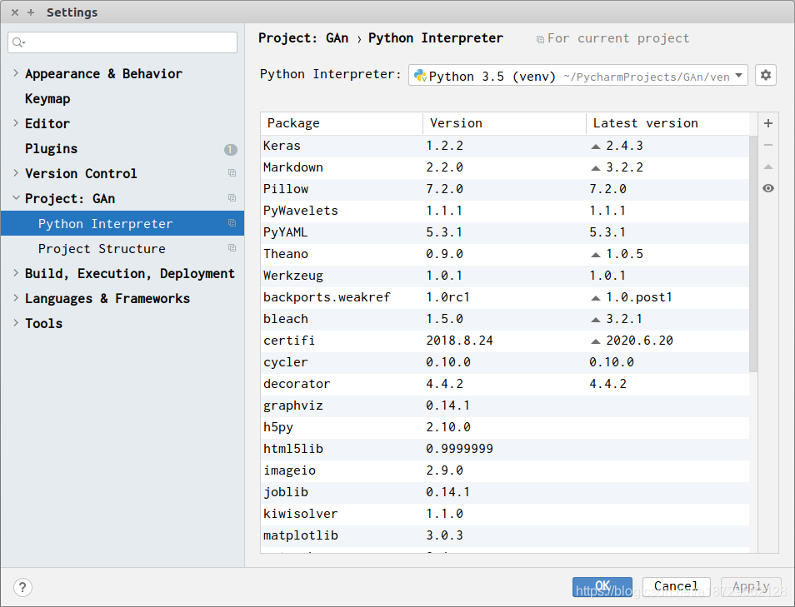
Task: Click the upgrade package arrow icon
Action: point(768,167)
